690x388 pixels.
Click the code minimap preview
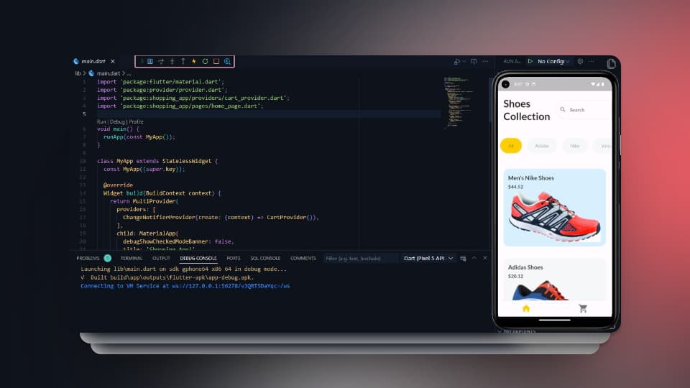(x=458, y=102)
